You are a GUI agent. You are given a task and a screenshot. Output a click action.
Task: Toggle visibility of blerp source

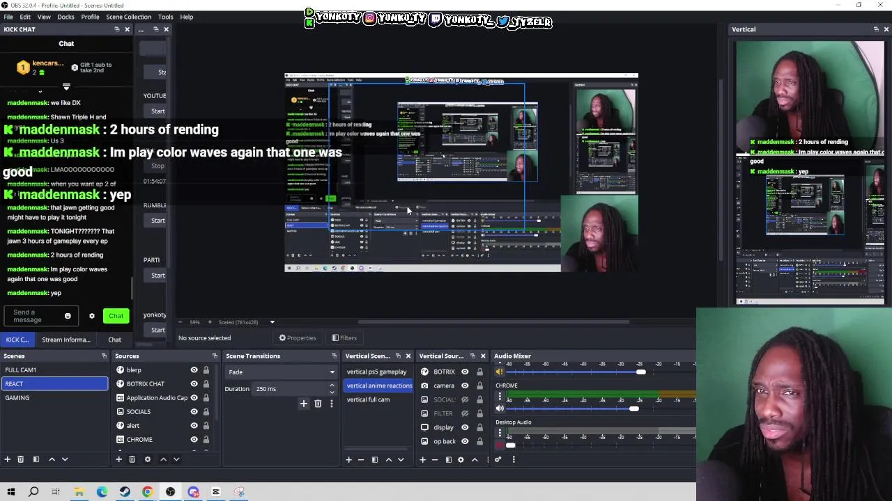point(194,370)
